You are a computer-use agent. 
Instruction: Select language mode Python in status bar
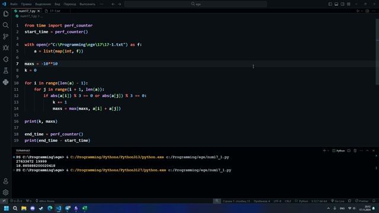(301, 201)
